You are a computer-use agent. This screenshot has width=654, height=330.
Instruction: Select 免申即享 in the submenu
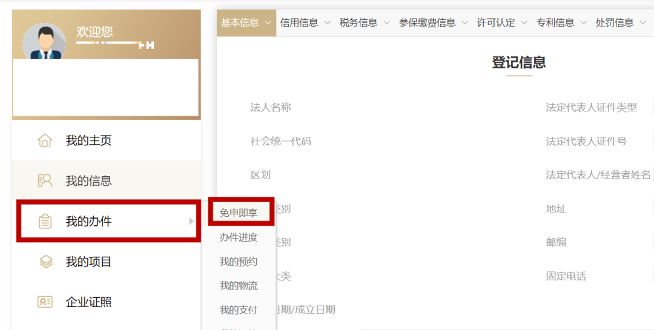pyautogui.click(x=239, y=213)
